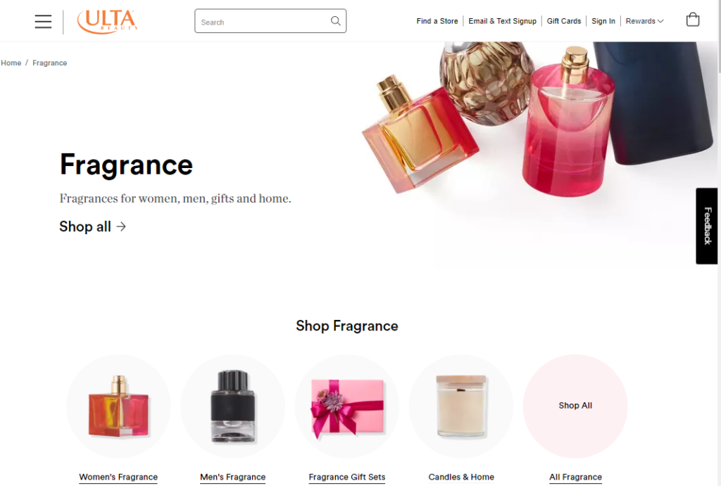Select the Men's Fragrance black bottle image
Viewport: 721px width, 486px height.
click(232, 406)
